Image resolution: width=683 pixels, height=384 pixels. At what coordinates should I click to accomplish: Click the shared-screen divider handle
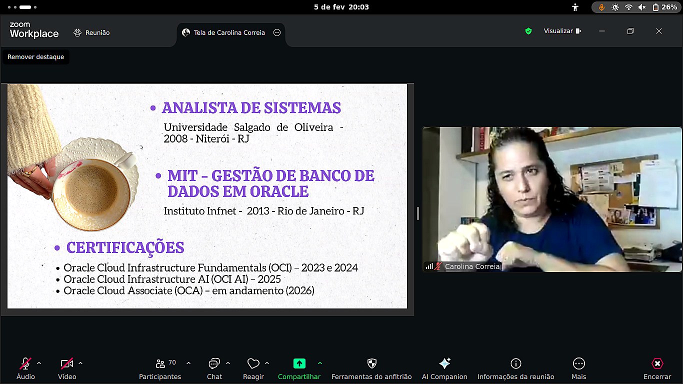tap(418, 213)
